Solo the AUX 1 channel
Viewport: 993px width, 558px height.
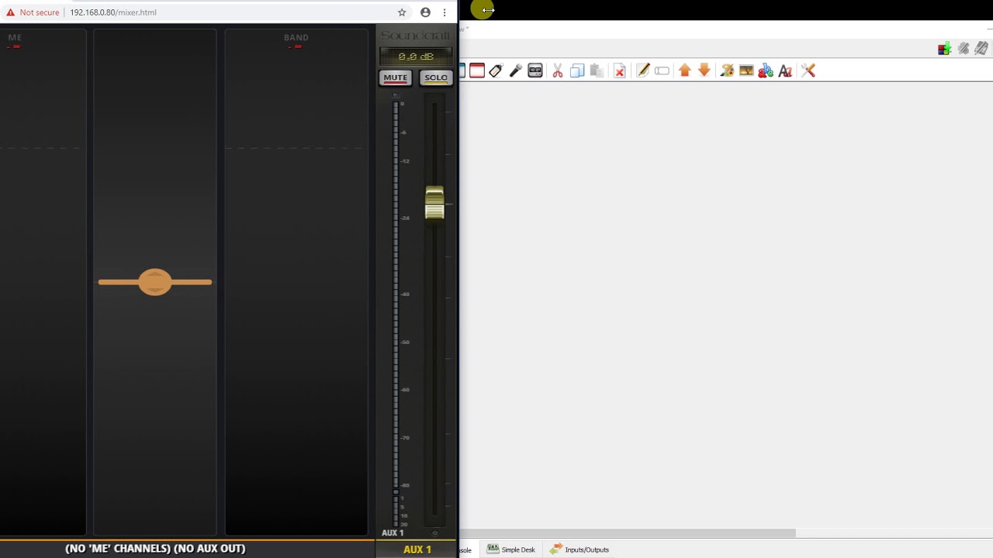[x=435, y=77]
